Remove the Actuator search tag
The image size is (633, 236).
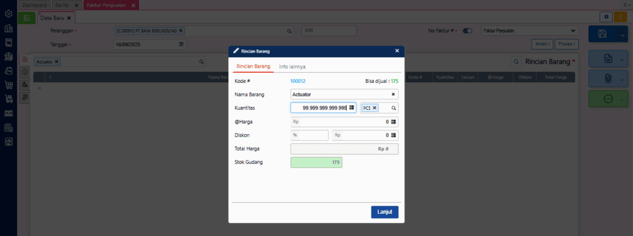click(56, 62)
